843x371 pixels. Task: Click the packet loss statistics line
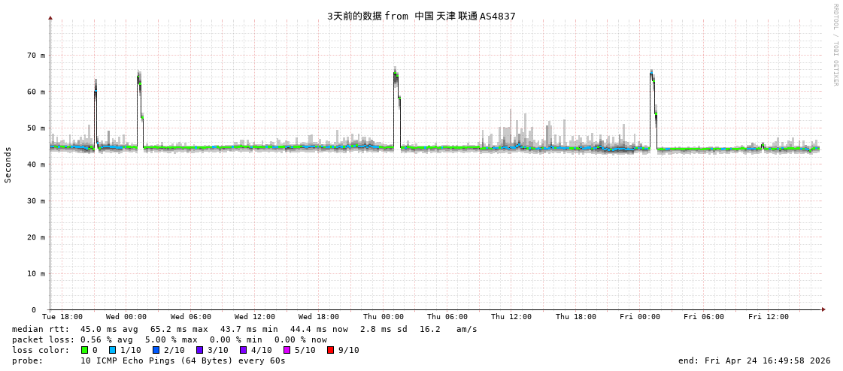pyautogui.click(x=169, y=339)
